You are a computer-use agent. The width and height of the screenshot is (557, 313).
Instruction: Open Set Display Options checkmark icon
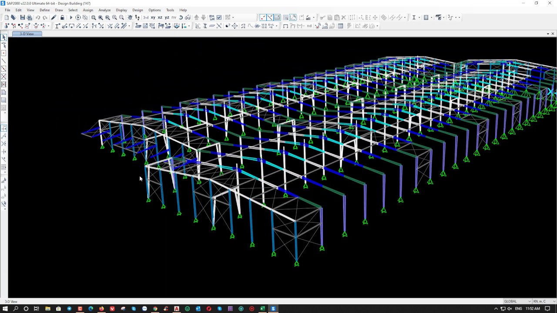pos(219,17)
